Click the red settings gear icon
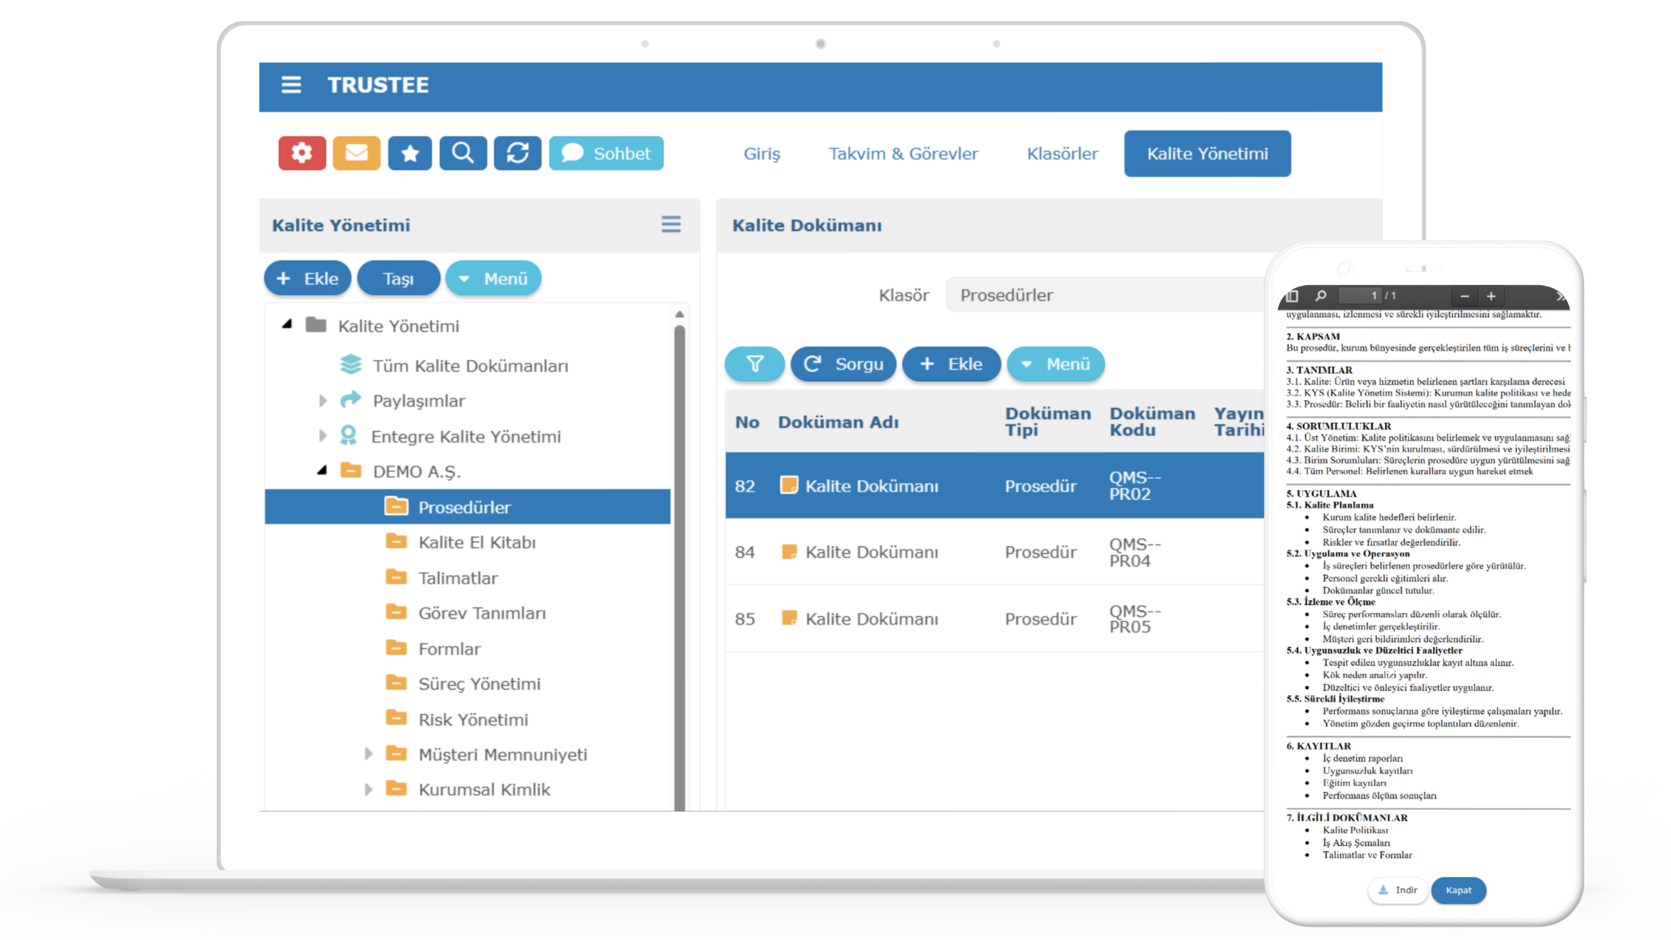This screenshot has height=940, width=1671. (x=302, y=153)
